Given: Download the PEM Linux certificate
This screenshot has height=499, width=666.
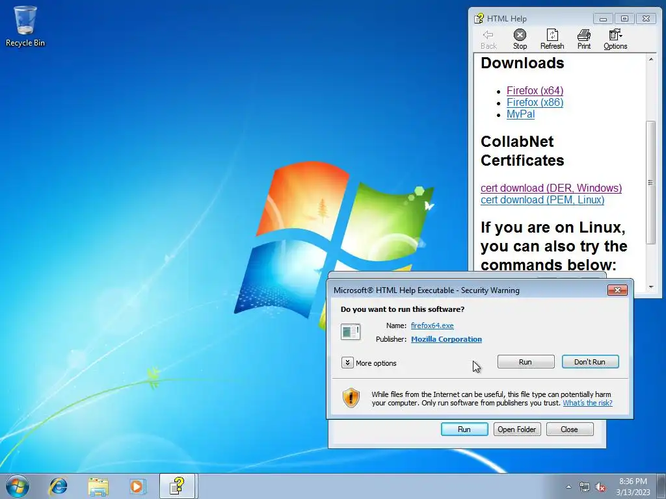Looking at the screenshot, I should (542, 200).
